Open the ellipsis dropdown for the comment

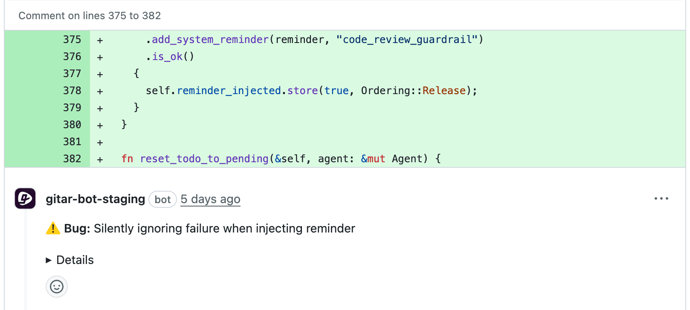(x=661, y=198)
